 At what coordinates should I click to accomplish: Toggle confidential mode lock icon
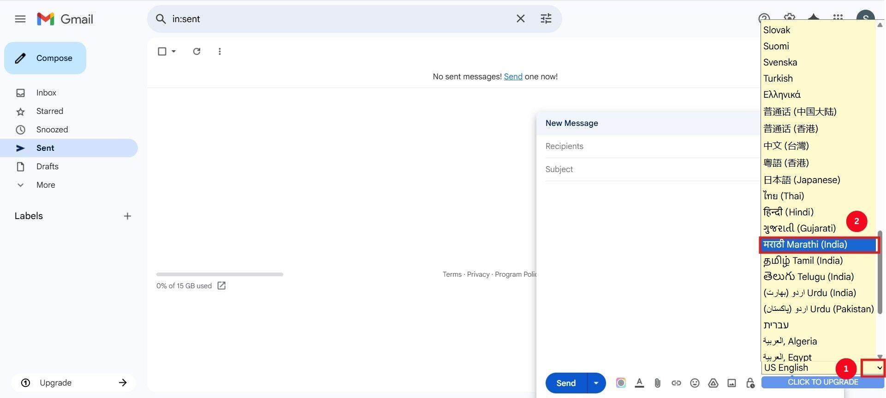(x=750, y=383)
